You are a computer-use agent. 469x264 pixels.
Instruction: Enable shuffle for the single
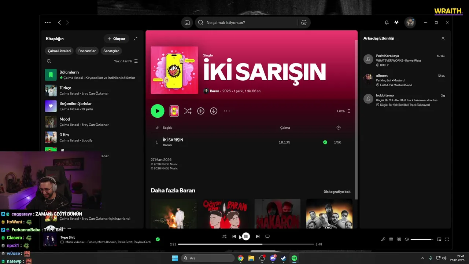pyautogui.click(x=188, y=111)
